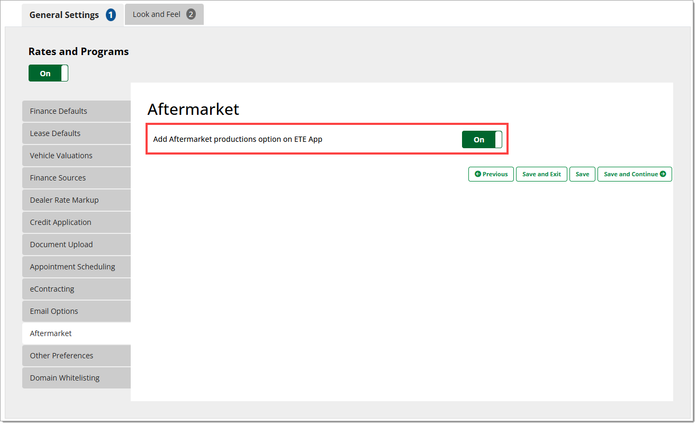This screenshot has width=697, height=425.
Task: Click the General Settings step 1 badge
Action: 111,15
